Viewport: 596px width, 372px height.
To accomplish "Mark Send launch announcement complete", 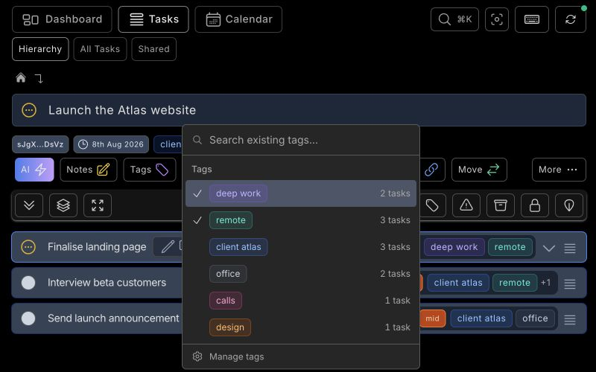I will pos(28,318).
